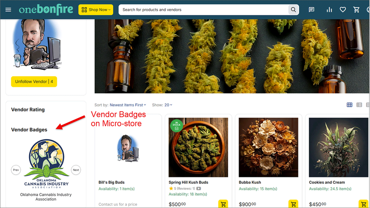
Task: Open the hamburger menu
Action: click(8, 10)
